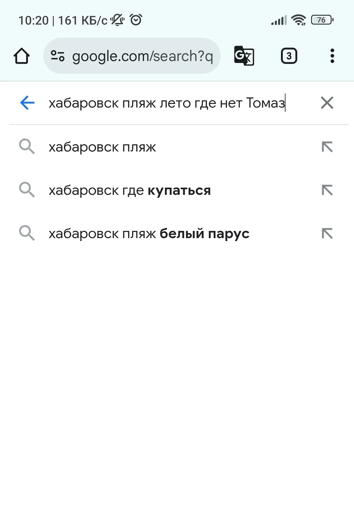The height and width of the screenshot is (531, 354).
Task: Tap the battery indicator in status bar
Action: pos(322,20)
